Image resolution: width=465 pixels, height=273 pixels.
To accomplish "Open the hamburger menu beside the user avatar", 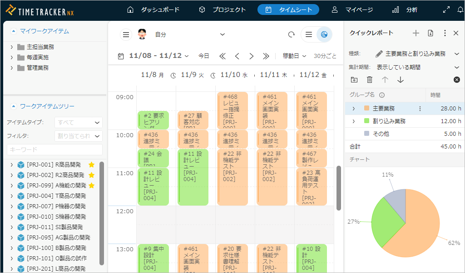I will [x=126, y=34].
